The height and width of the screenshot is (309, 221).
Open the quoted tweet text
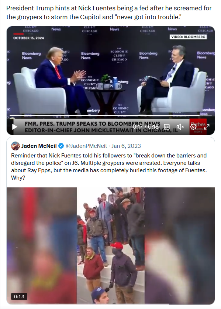pos(109,167)
